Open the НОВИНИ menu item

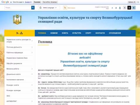(54, 33)
